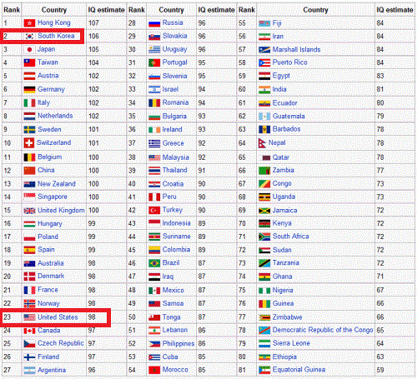Click the Jamaica flag icon
The width and height of the screenshot is (417, 379).
(x=264, y=211)
